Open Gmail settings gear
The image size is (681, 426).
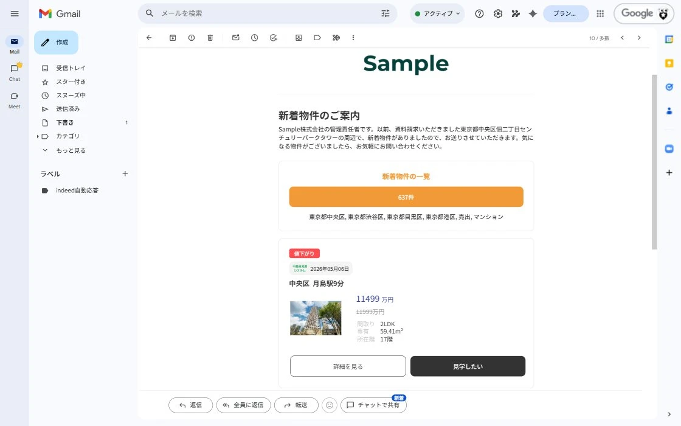pyautogui.click(x=498, y=13)
